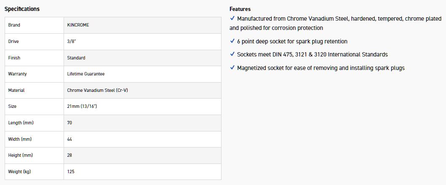The width and height of the screenshot is (446, 185).
Task: Click the Width (mm) value 44
Action: point(69,139)
